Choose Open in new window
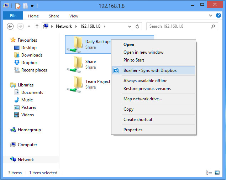226x180 pixels. coord(153,52)
